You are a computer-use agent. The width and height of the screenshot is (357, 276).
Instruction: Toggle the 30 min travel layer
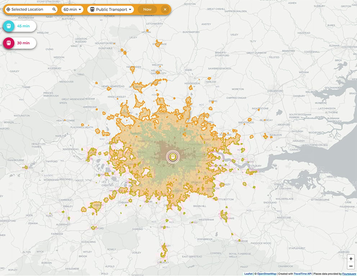pos(19,43)
